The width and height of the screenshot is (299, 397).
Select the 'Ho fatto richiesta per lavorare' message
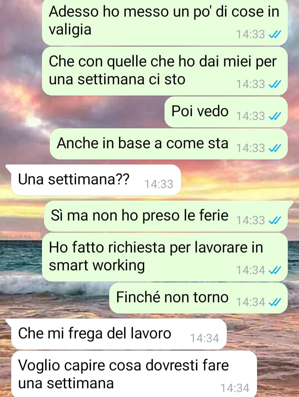165,257
